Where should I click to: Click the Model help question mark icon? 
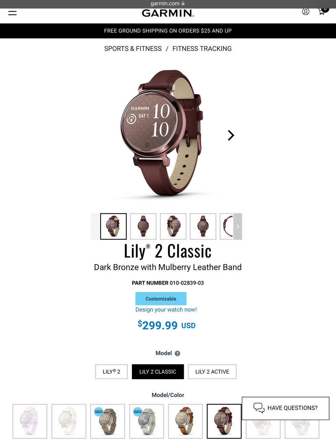(x=177, y=353)
